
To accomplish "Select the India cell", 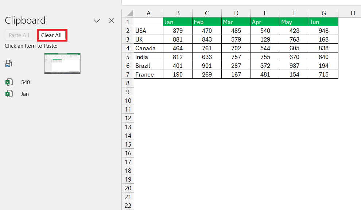I will coord(148,57).
